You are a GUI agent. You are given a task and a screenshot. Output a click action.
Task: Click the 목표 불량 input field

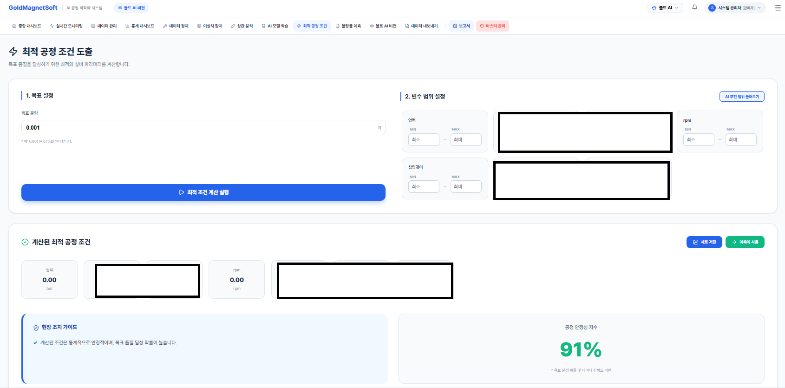[200, 128]
